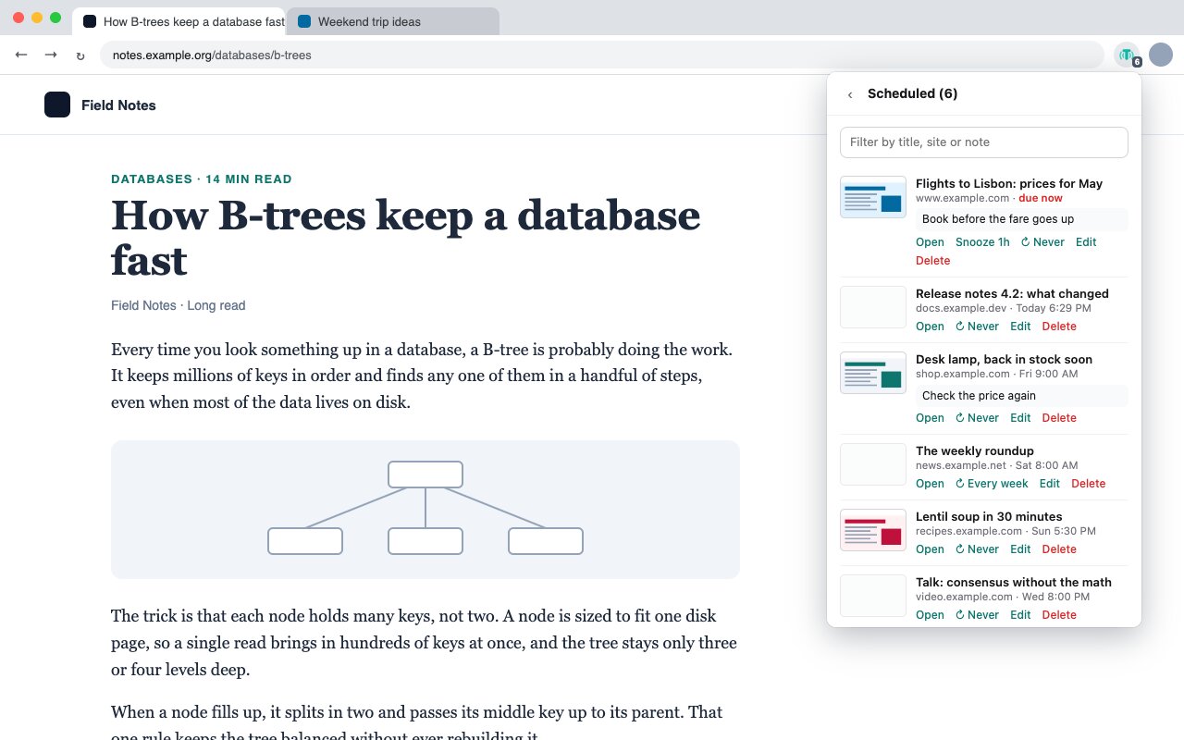The height and width of the screenshot is (740, 1184).
Task: Edit the Flights to Lisbon entry
Action: (1086, 242)
